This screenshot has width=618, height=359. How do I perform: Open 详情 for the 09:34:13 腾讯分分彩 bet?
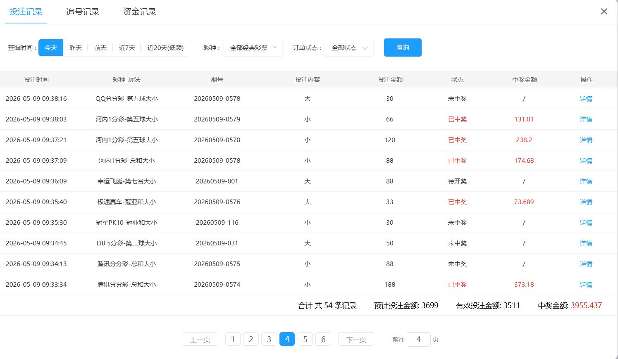[586, 264]
